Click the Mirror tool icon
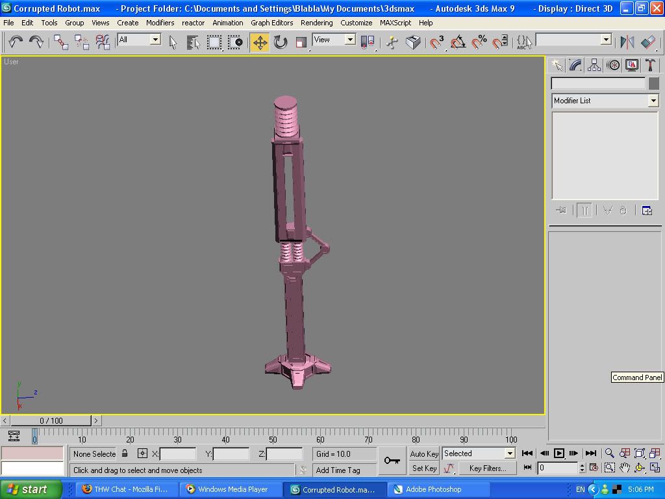 [627, 42]
